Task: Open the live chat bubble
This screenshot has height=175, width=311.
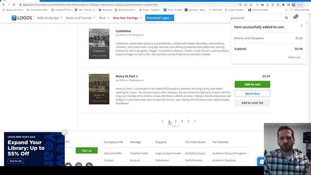Action: (x=261, y=162)
